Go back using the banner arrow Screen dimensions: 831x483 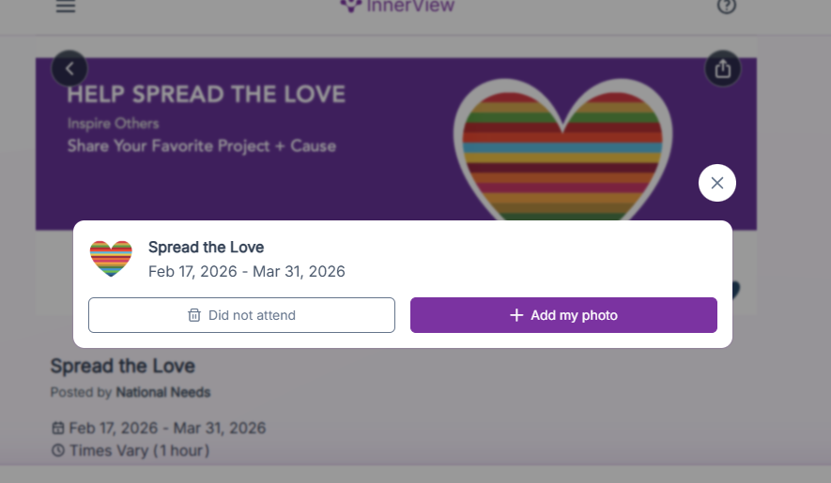pos(69,68)
